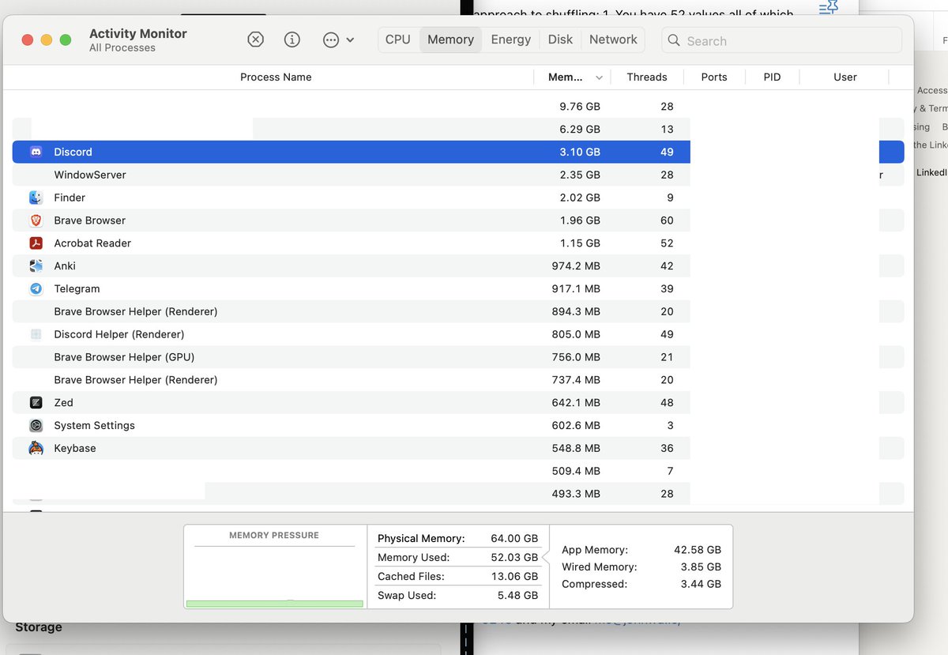948x655 pixels.
Task: Click the Telegram paper plane icon
Action: tap(36, 289)
